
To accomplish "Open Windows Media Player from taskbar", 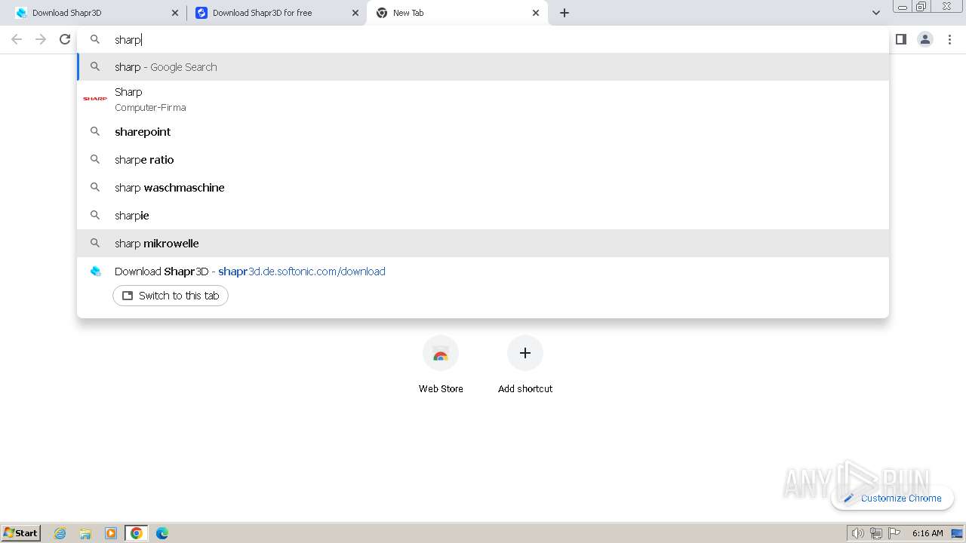I will 111,533.
